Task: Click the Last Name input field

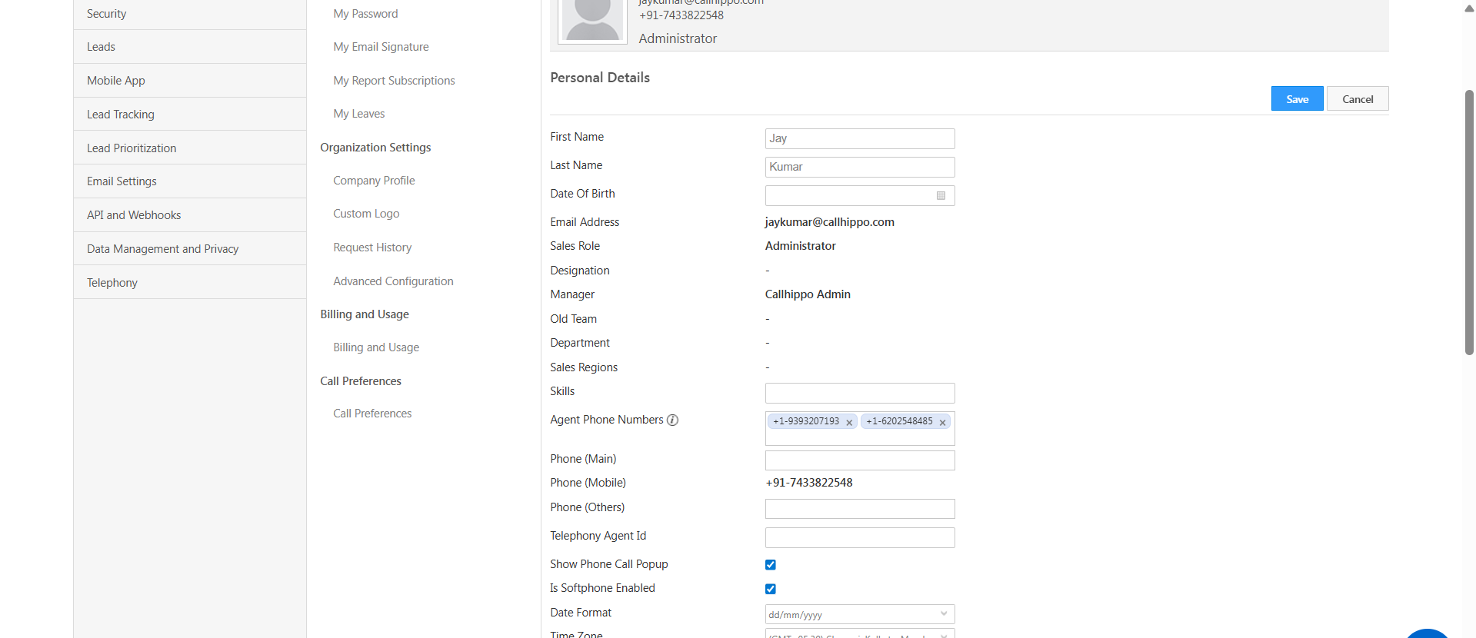Action: click(860, 167)
